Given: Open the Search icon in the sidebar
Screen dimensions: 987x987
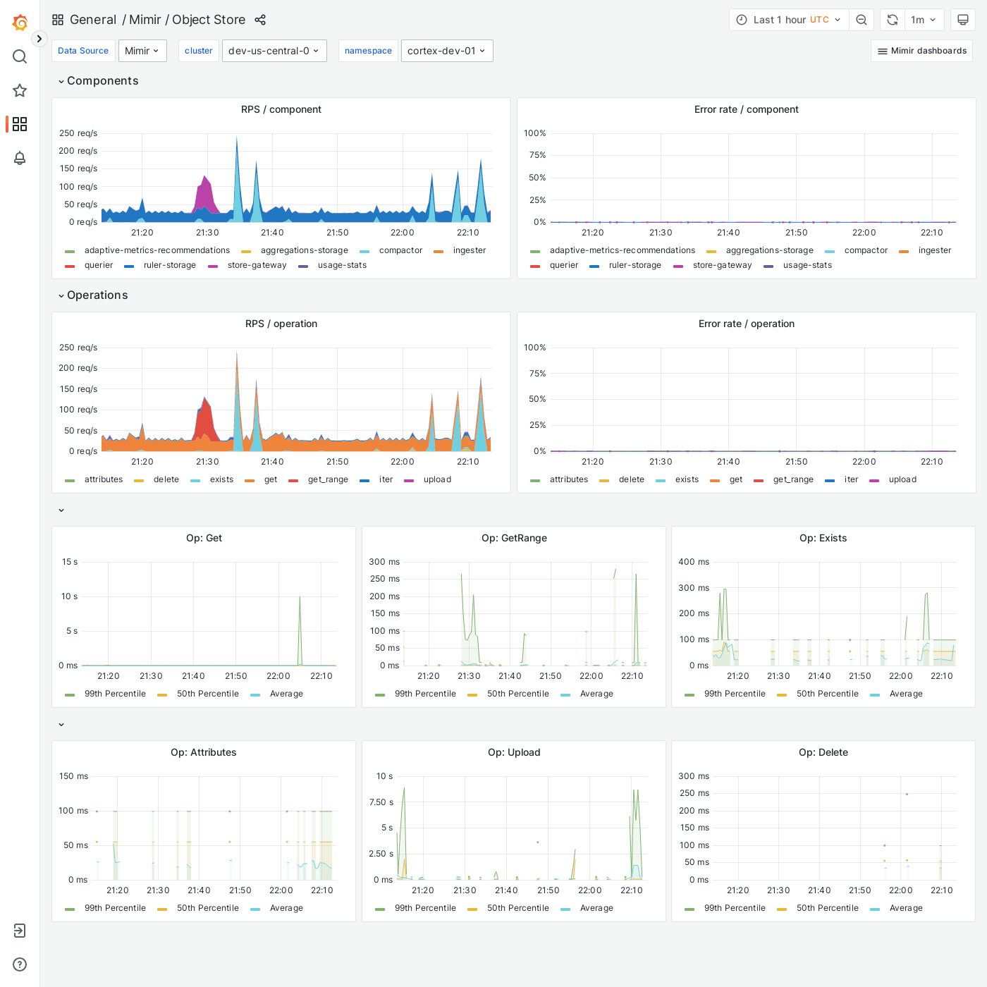Looking at the screenshot, I should point(20,56).
